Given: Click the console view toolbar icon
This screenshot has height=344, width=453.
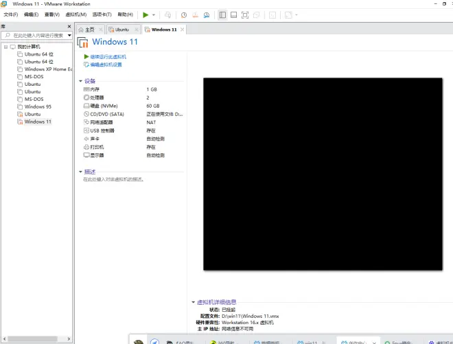Looking at the screenshot, I should click(272, 14).
